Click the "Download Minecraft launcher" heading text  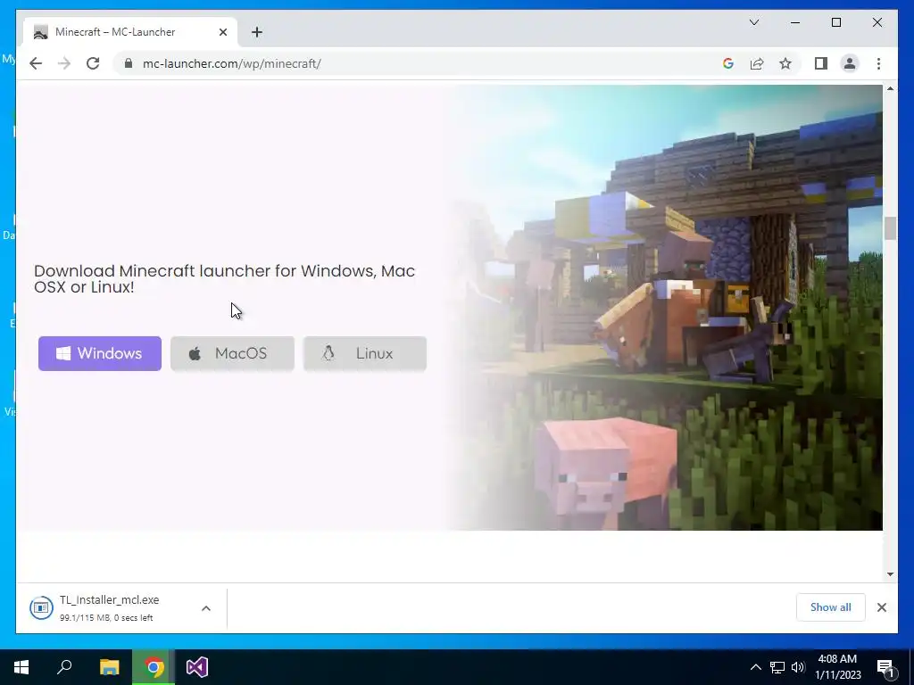[x=224, y=279]
